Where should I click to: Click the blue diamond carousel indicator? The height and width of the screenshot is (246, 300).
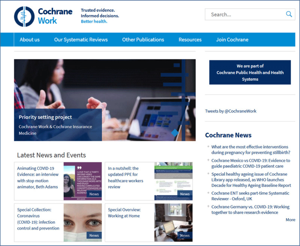(175, 133)
